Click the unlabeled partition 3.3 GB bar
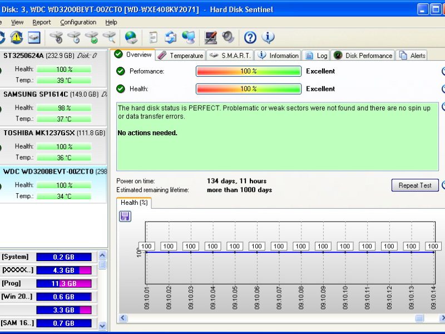Viewport: 445px width, 334px height. point(64,310)
